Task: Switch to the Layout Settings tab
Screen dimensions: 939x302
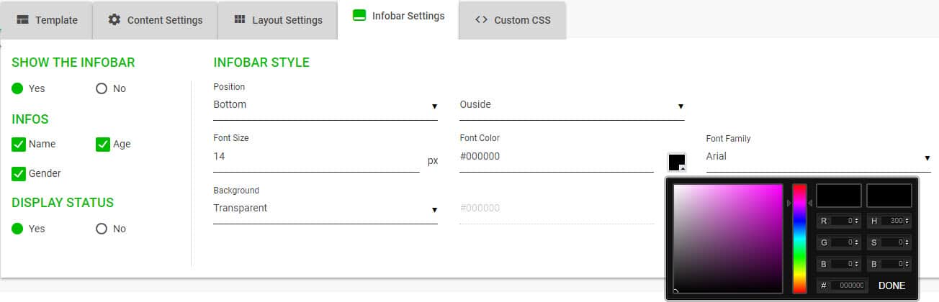Action: [x=278, y=20]
